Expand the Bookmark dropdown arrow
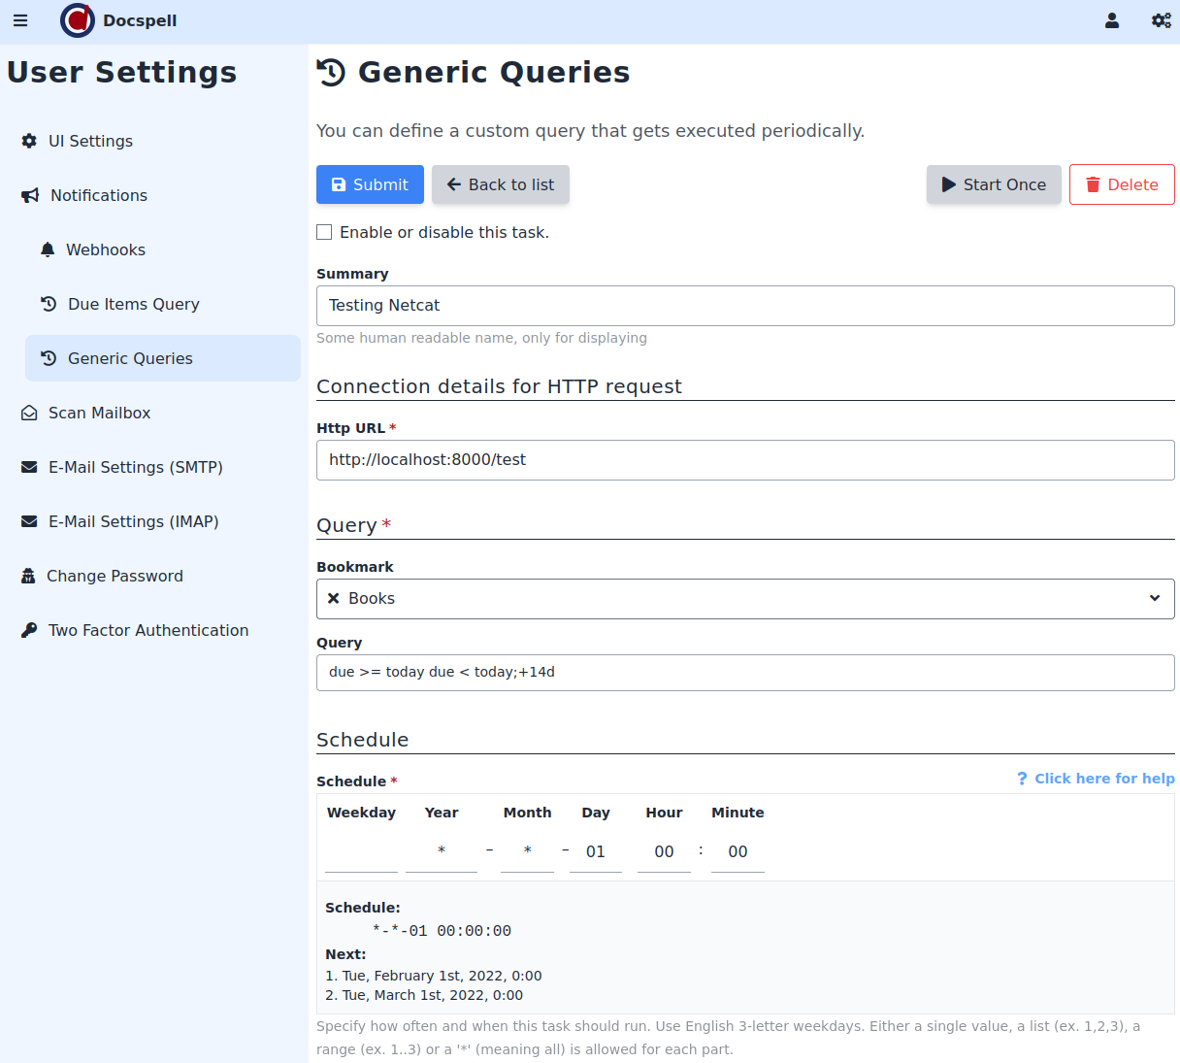 1155,599
